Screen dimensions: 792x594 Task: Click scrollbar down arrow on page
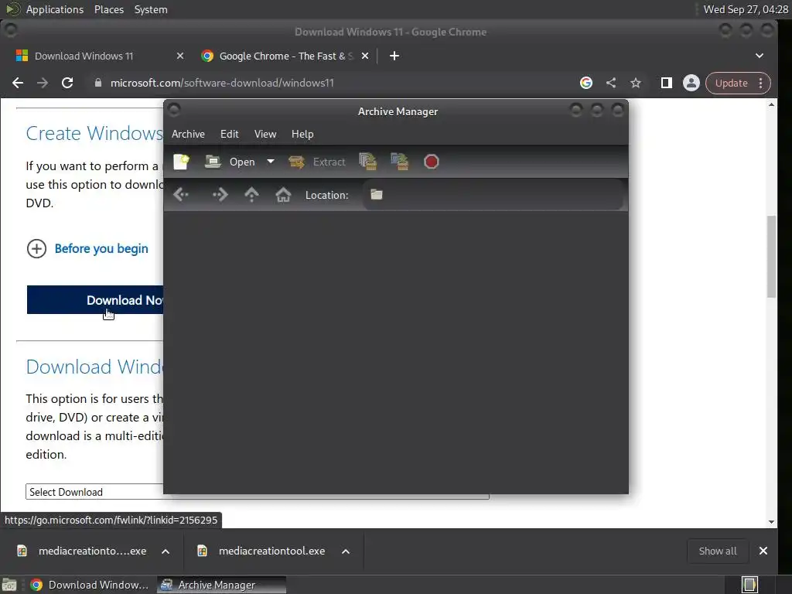coord(771,522)
